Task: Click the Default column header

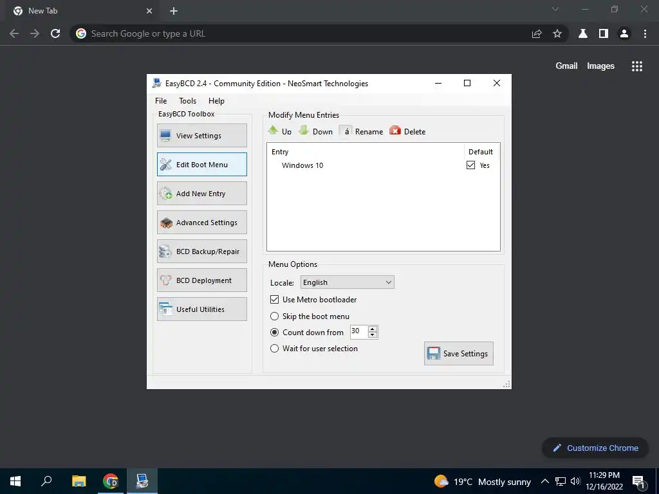Action: click(481, 152)
